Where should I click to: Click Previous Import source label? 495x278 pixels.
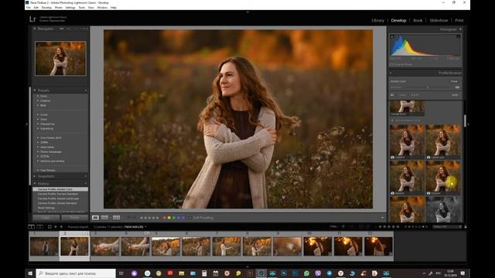pyautogui.click(x=78, y=227)
